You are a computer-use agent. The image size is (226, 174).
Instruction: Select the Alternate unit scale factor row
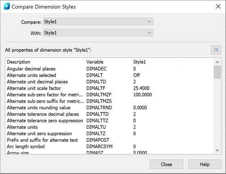click(109, 88)
